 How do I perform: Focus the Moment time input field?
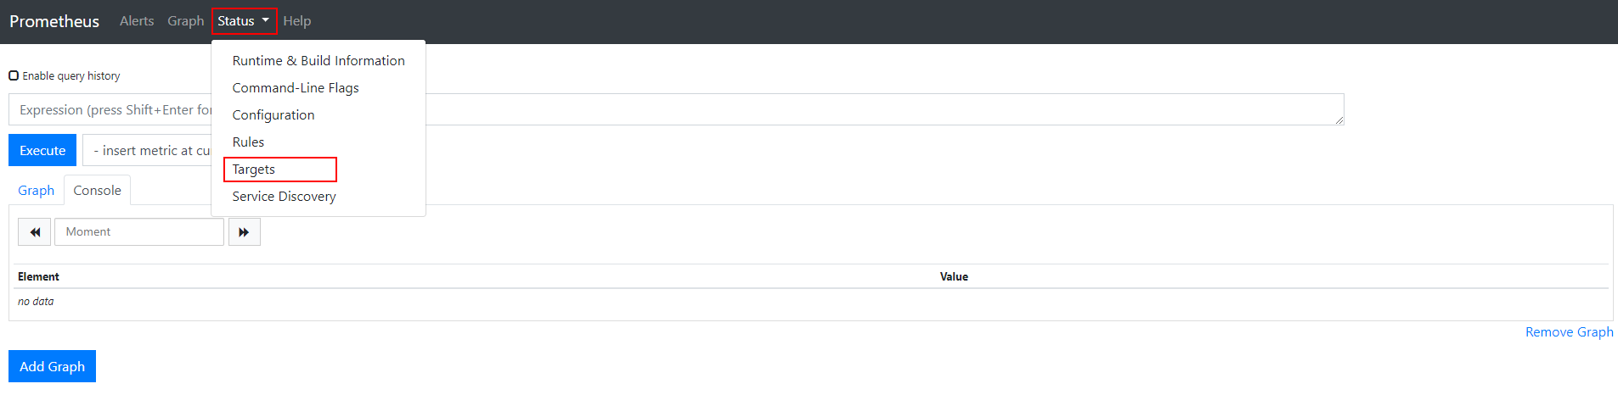139,232
